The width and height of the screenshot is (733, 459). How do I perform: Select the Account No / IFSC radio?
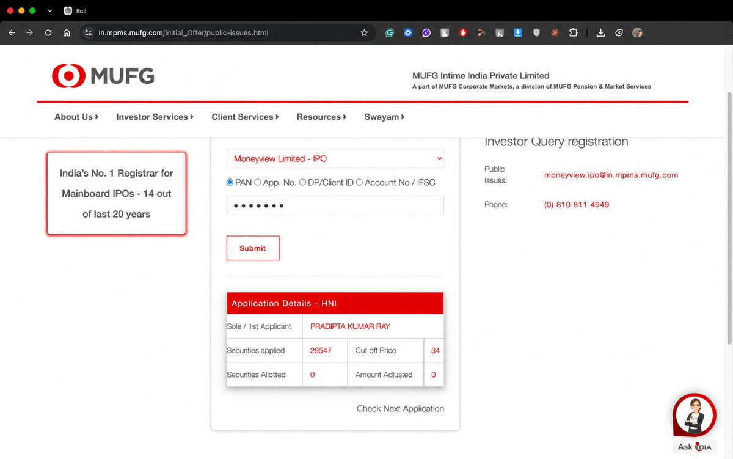(359, 182)
